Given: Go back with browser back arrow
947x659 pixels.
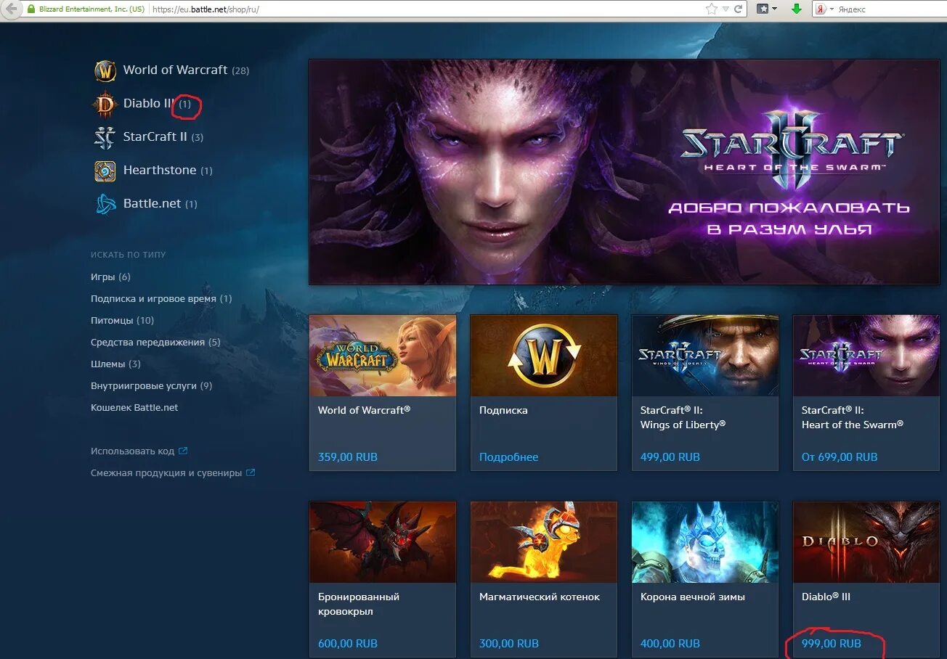Looking at the screenshot, I should tap(12, 9).
